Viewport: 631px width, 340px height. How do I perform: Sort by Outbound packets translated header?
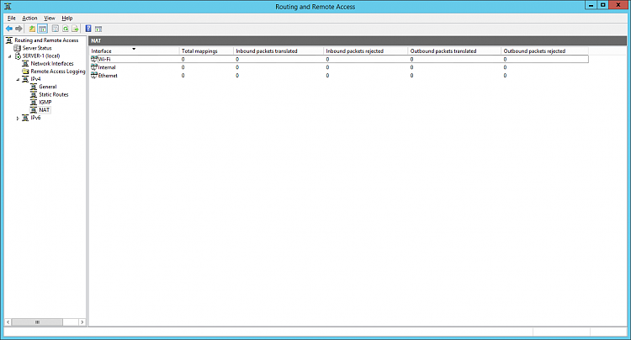(454, 51)
